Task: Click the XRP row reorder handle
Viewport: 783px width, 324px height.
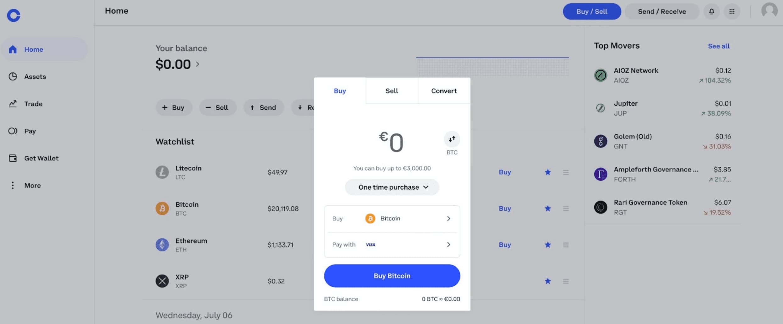Action: pyautogui.click(x=566, y=281)
